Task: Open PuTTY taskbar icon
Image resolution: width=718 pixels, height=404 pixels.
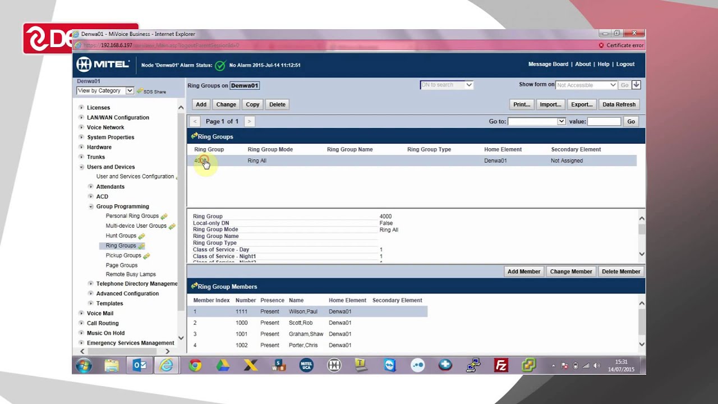Action: 473,366
